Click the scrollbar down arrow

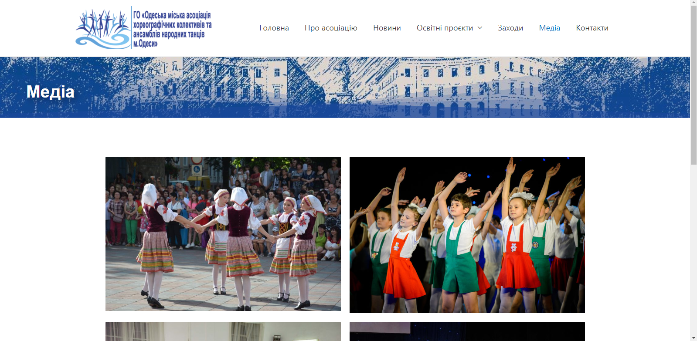coord(694,338)
